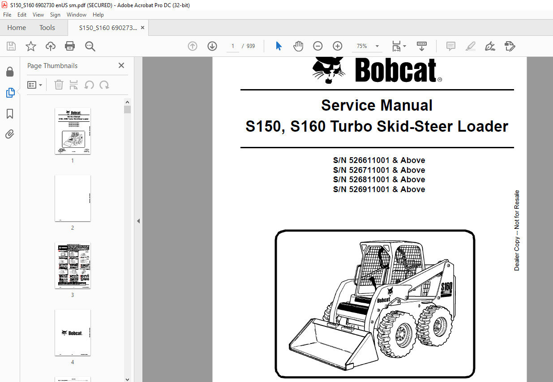Open the View menu
Image resolution: width=553 pixels, height=382 pixels.
(39, 15)
